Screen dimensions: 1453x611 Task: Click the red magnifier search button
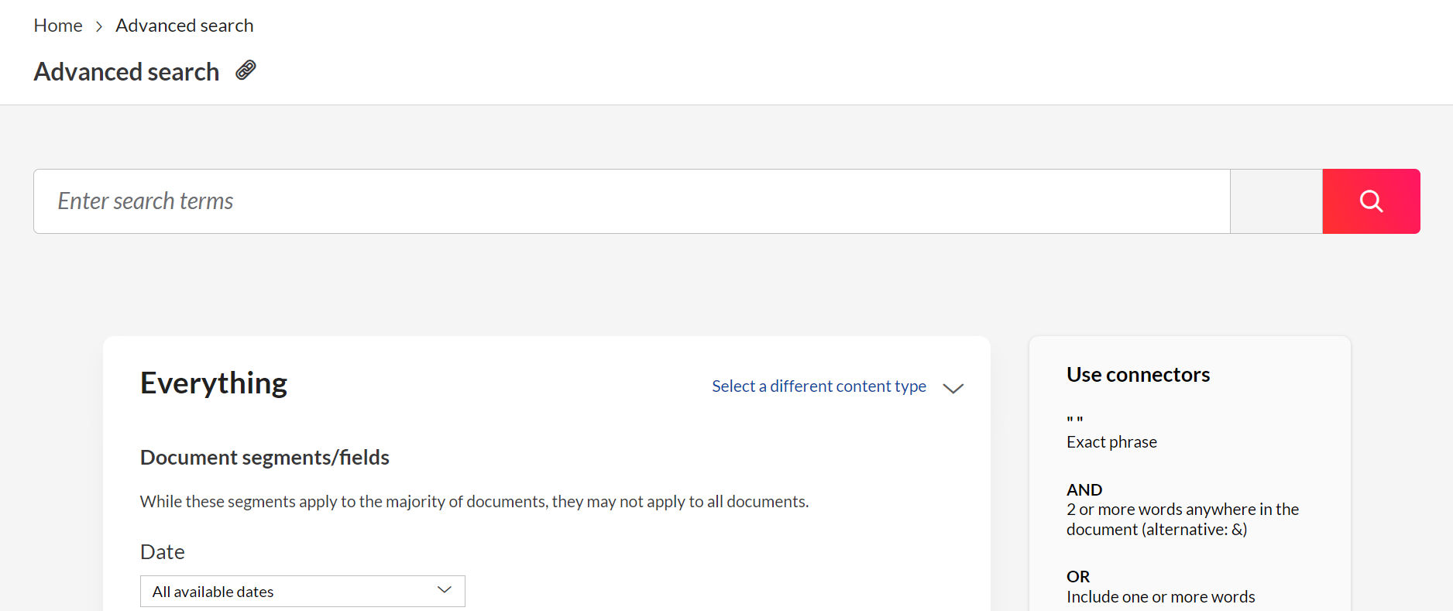[x=1371, y=201]
